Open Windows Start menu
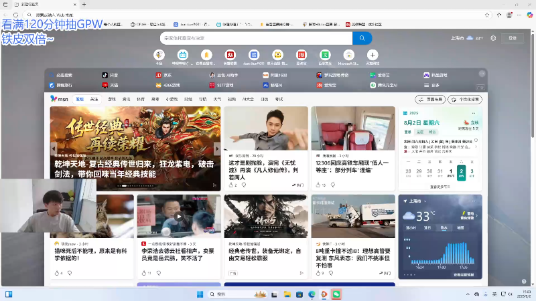The width and height of the screenshot is (536, 301). tap(200, 294)
